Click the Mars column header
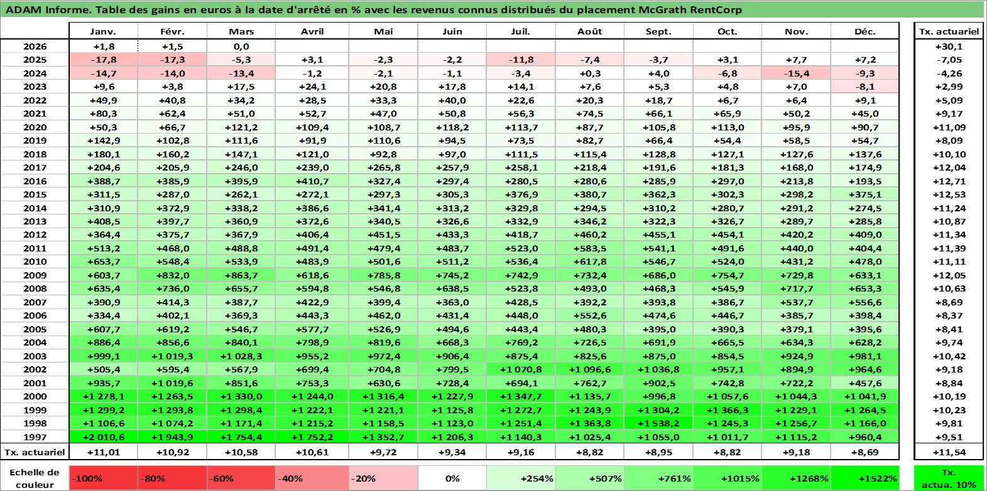This screenshot has width=987, height=491. point(241,31)
